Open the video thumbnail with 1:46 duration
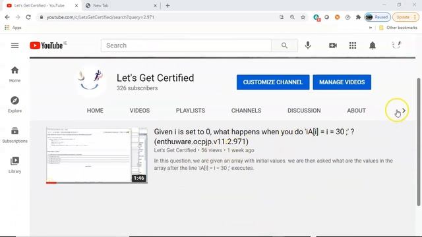The width and height of the screenshot is (422, 237). pos(97,155)
